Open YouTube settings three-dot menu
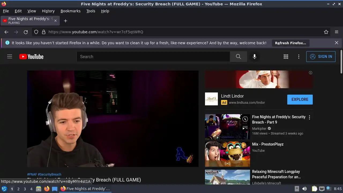 [299, 57]
